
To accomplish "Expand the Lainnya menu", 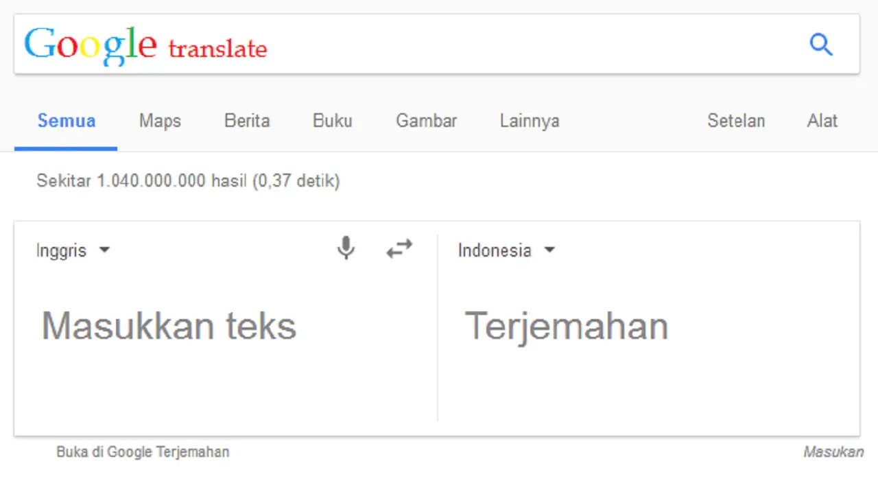I will (x=530, y=121).
